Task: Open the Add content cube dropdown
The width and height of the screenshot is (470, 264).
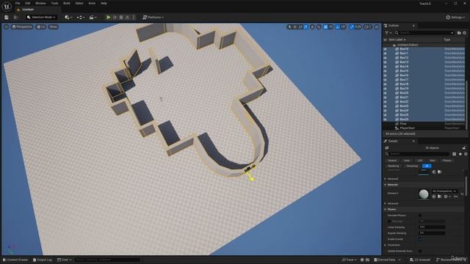Action: point(68,18)
